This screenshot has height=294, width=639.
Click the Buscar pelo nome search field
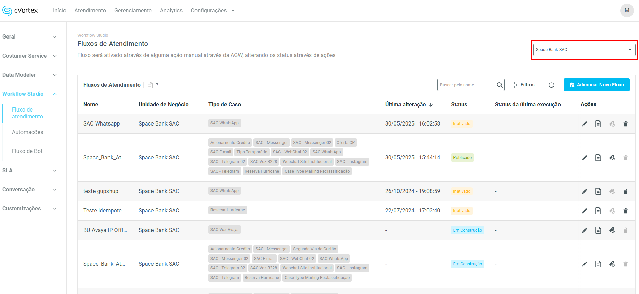466,85
